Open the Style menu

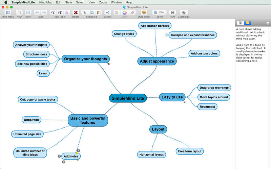tap(68, 2)
